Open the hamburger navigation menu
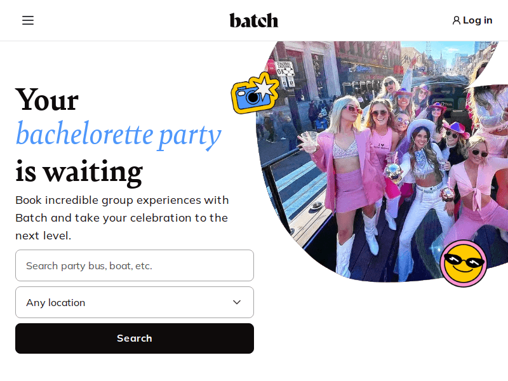This screenshot has height=381, width=508. click(28, 20)
